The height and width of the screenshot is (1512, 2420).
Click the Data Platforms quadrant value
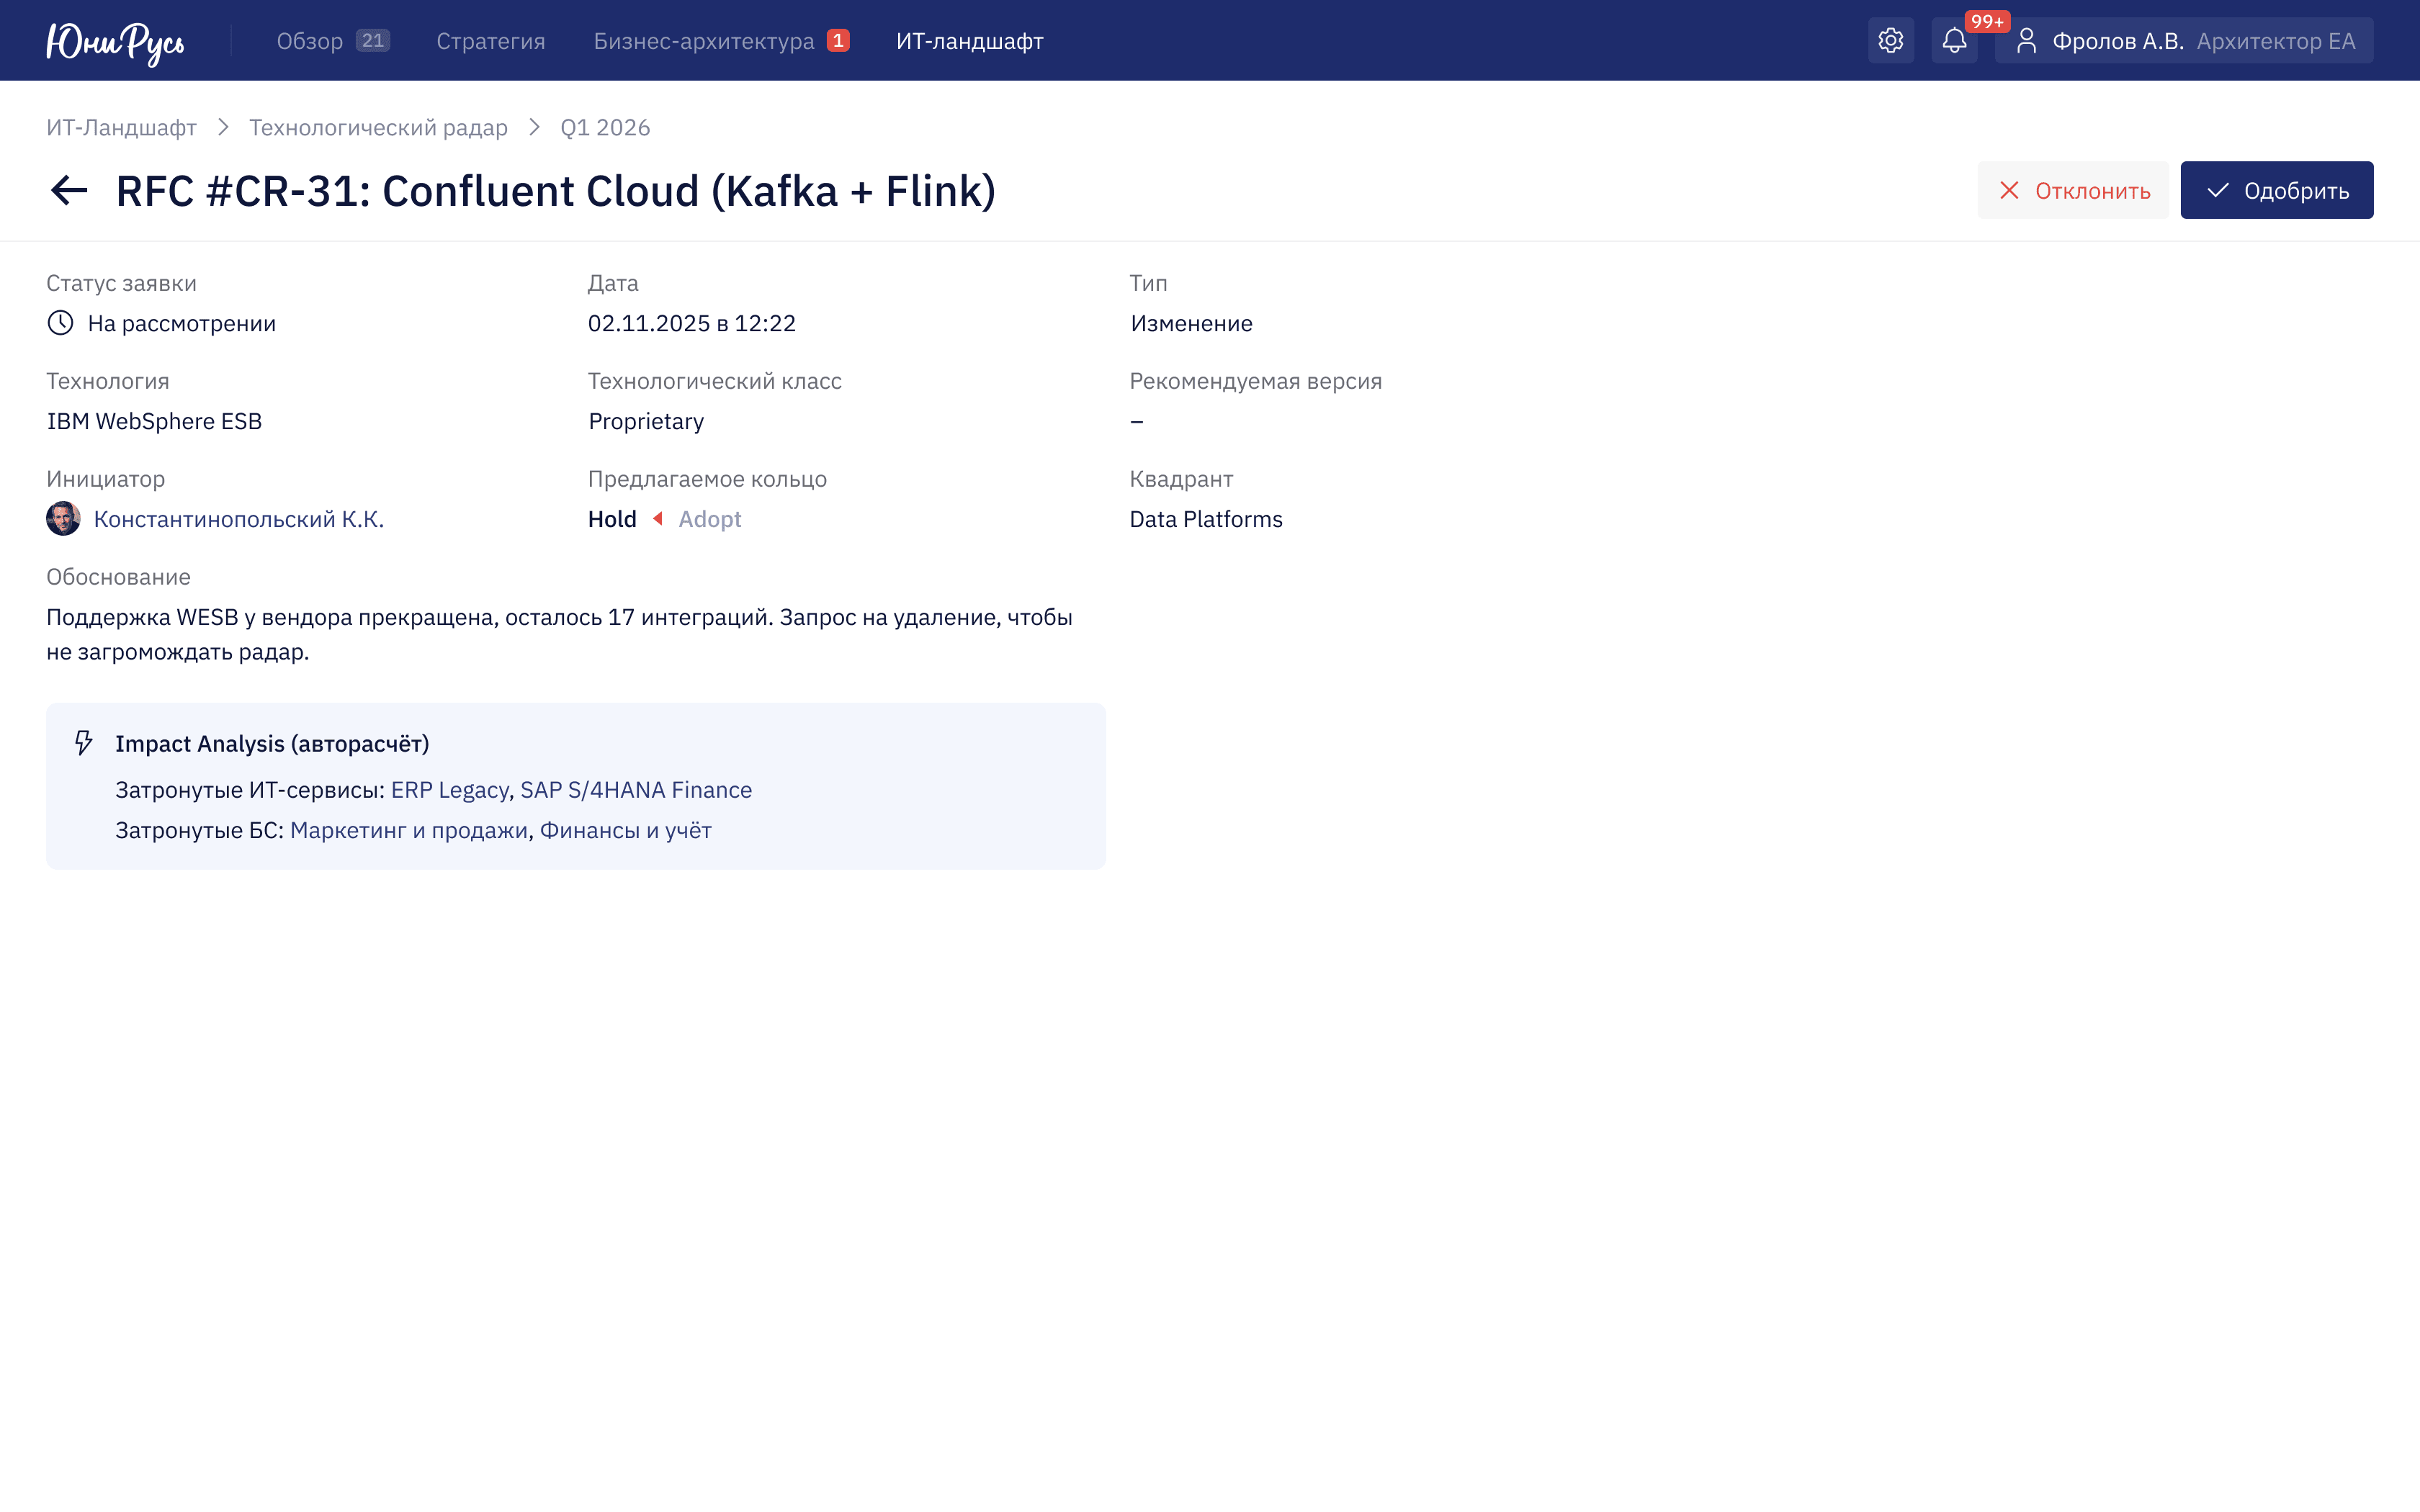click(1206, 519)
